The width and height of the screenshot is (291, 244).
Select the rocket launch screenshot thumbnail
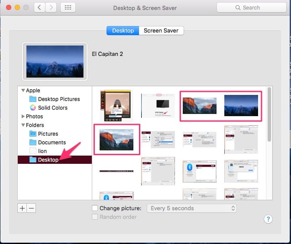coord(116,105)
